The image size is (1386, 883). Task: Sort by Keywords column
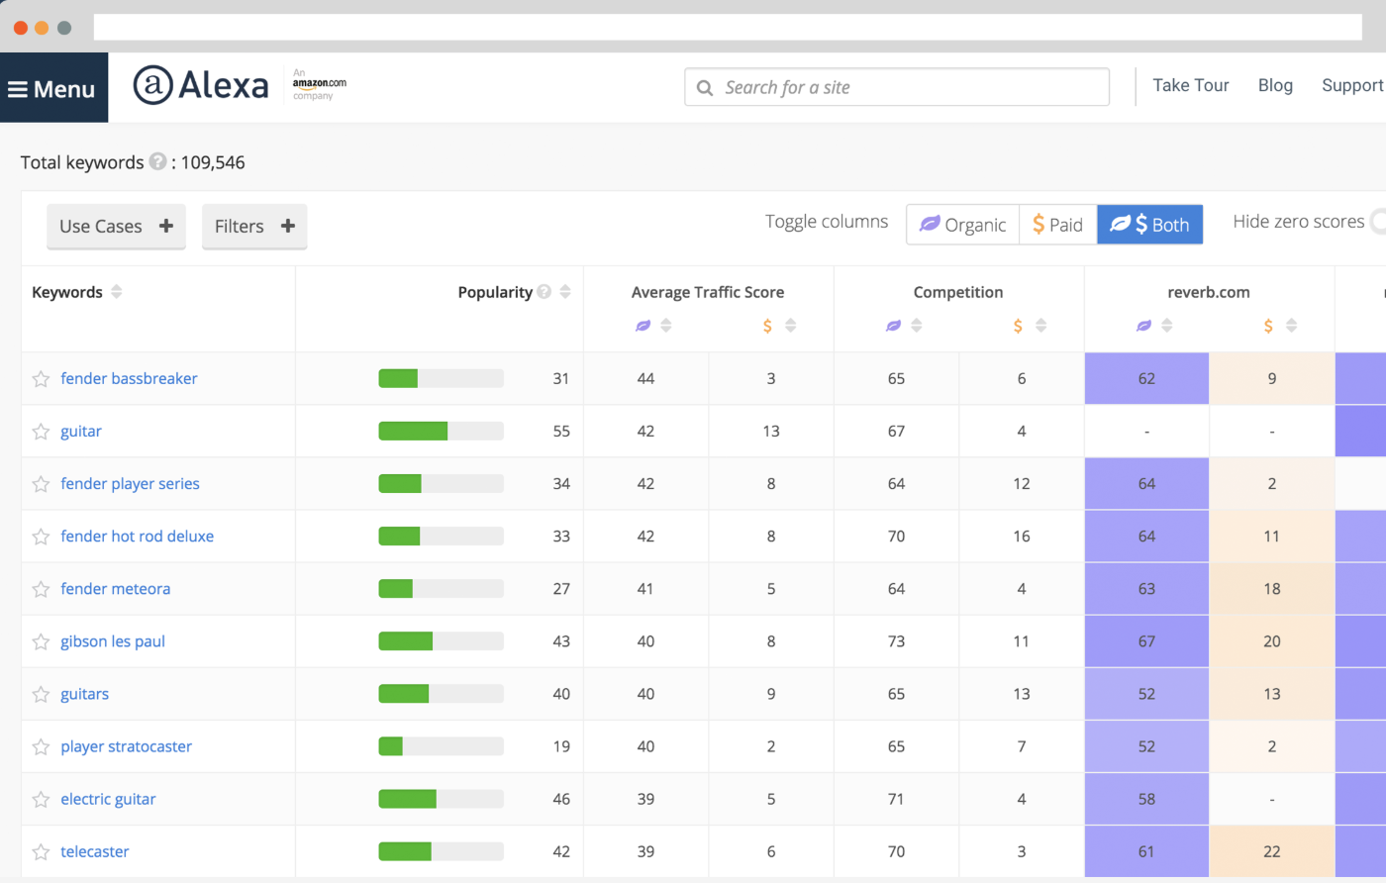coord(116,292)
